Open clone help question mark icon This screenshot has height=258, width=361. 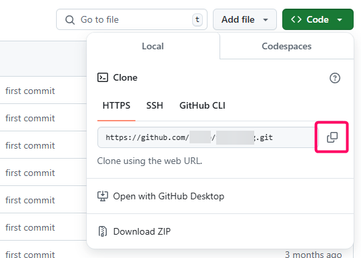334,78
